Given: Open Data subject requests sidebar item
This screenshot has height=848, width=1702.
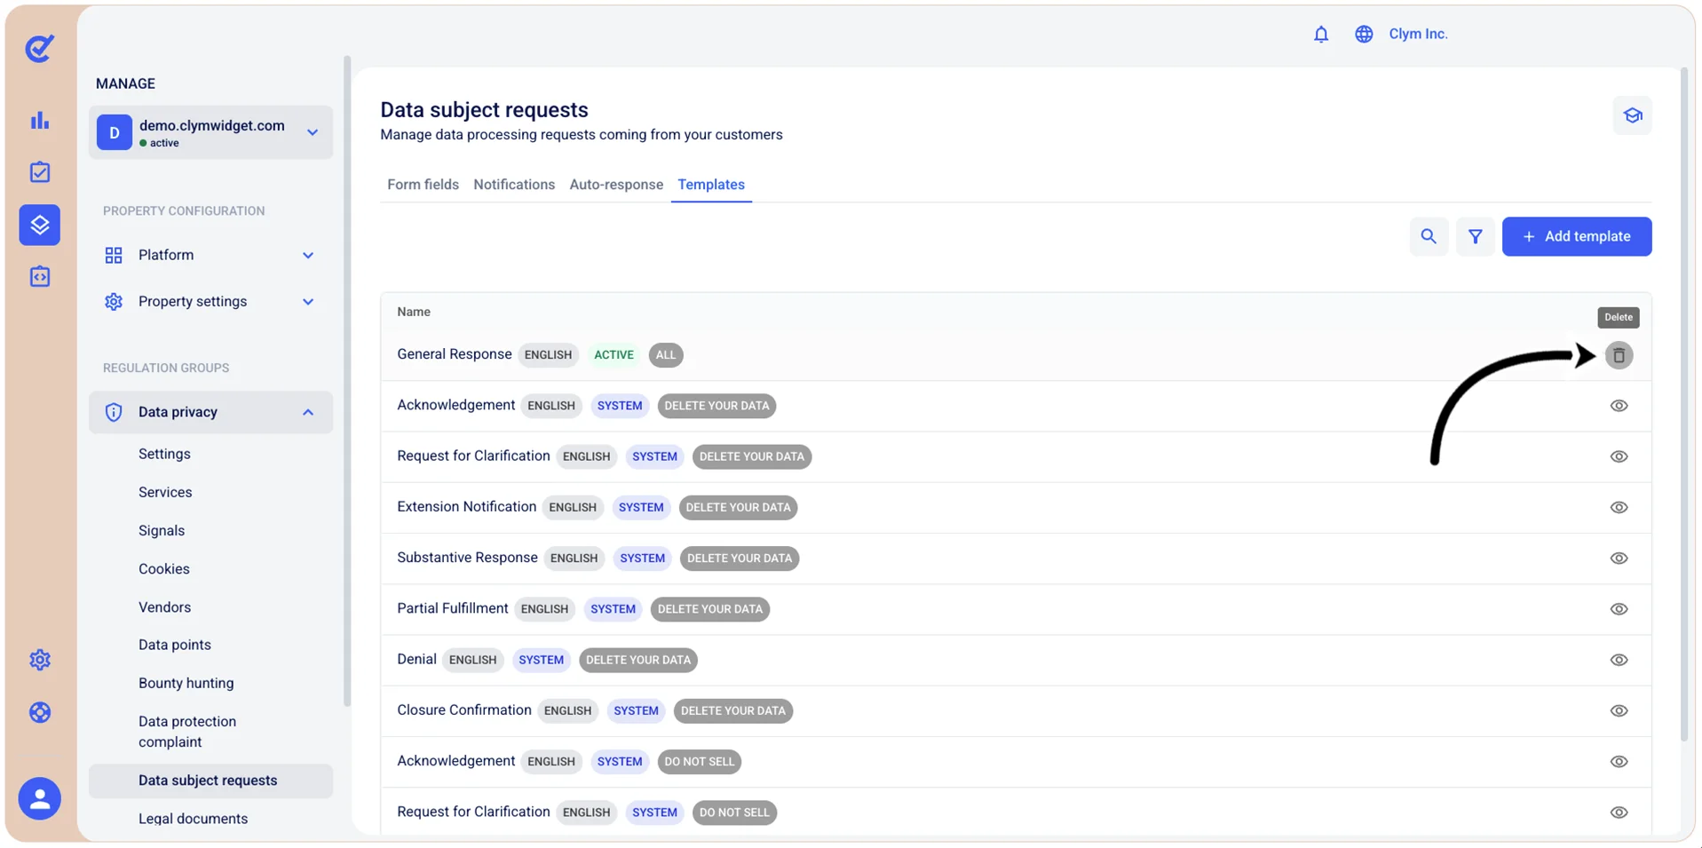Looking at the screenshot, I should click(210, 781).
